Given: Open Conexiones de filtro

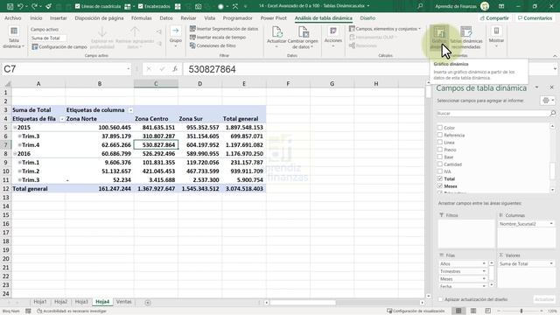Looking at the screenshot, I should click(213, 45).
